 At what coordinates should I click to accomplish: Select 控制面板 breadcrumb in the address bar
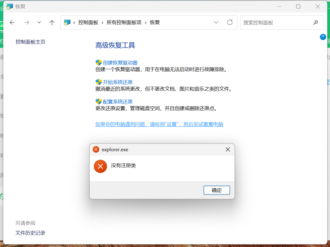click(x=88, y=23)
